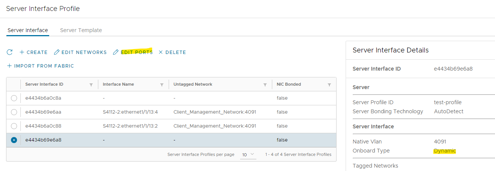
Task: Sort by the Interface Name column header
Action: 118,85
